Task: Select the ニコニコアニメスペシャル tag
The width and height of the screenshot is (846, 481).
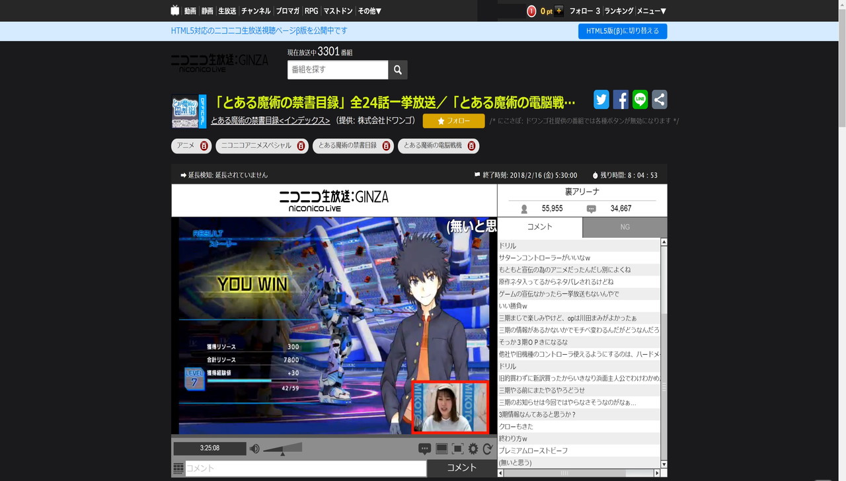Action: click(x=256, y=146)
